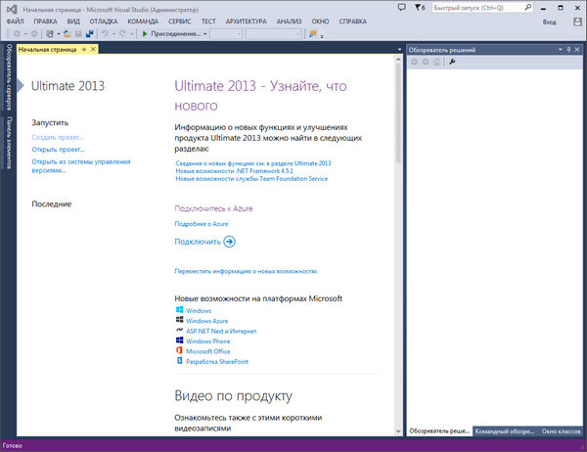This screenshot has width=587, height=452.
Task: Close the Обозреватель решений panel
Action: click(x=577, y=50)
